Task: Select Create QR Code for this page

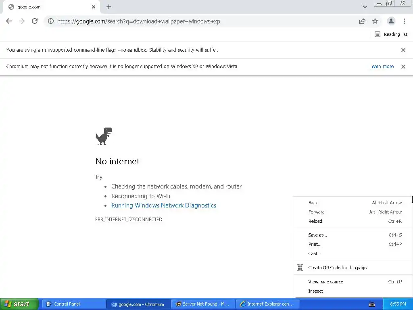Action: pyautogui.click(x=353, y=268)
